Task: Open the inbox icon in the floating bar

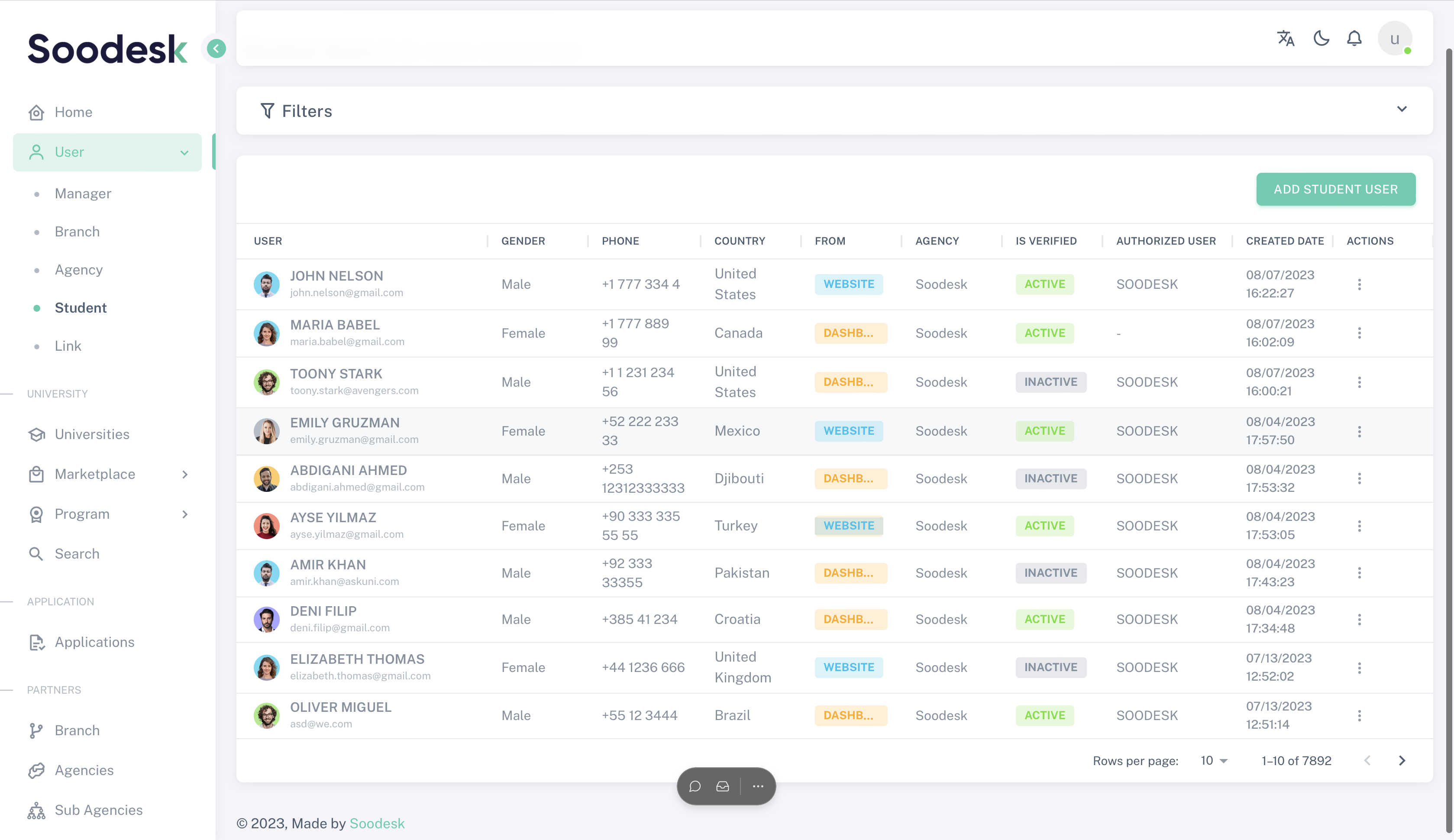Action: pyautogui.click(x=723, y=786)
